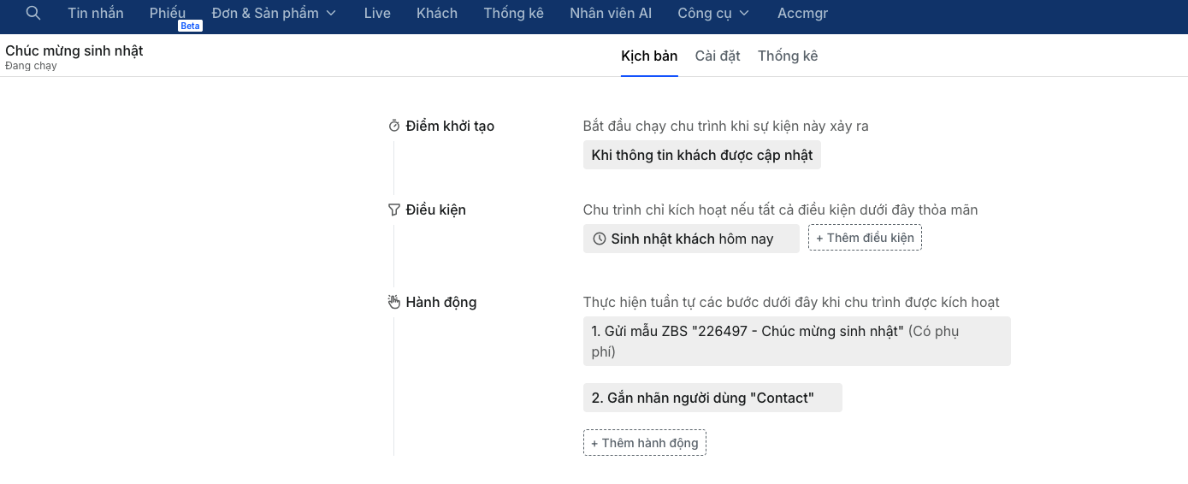The width and height of the screenshot is (1188, 484).
Task: Switch to the Cài đặt tab
Action: pyautogui.click(x=718, y=56)
